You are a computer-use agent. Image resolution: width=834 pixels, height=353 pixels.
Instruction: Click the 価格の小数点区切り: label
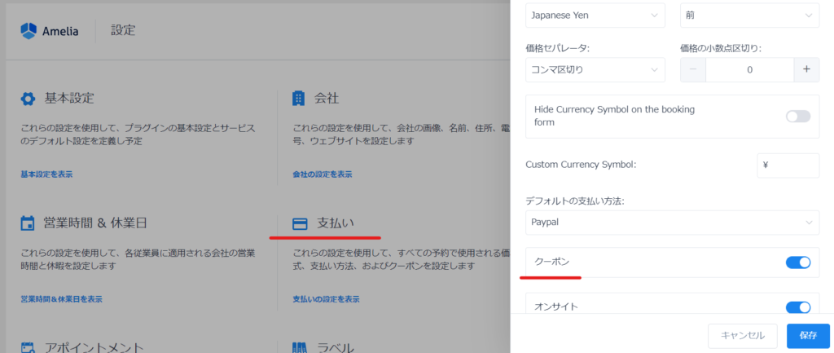(x=721, y=48)
